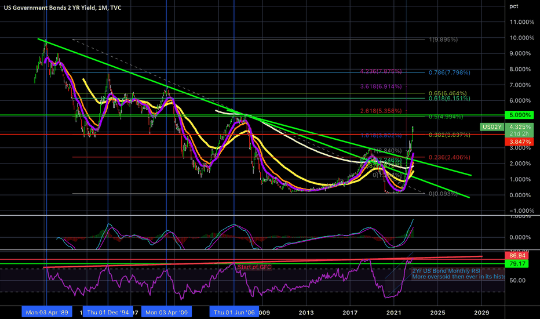Click the 4.325% current price tag
Screen dimensions: 540x319
point(519,127)
